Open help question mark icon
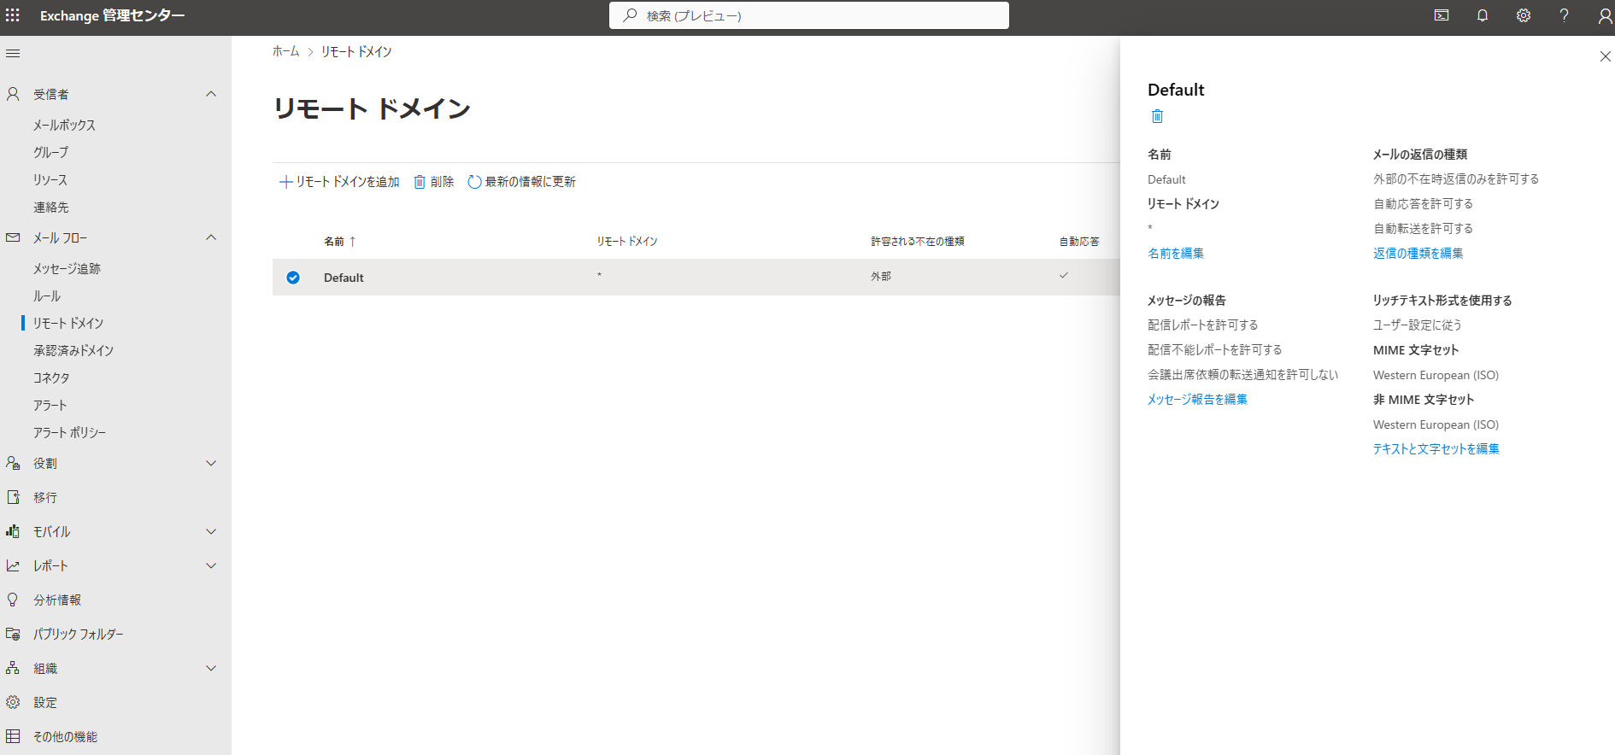 [x=1564, y=15]
